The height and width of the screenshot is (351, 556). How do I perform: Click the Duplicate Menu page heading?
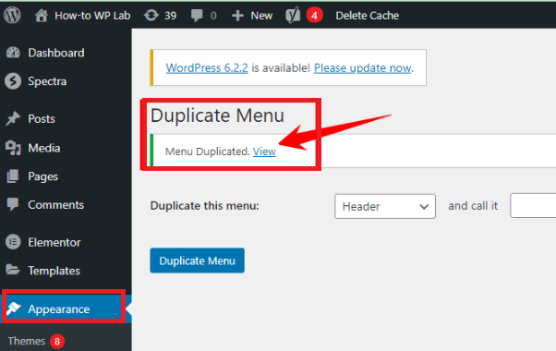coord(217,115)
